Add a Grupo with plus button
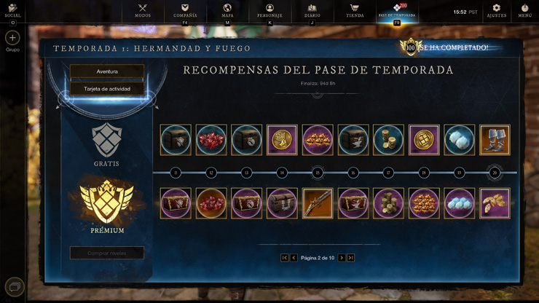Image resolution: width=539 pixels, height=303 pixels. [x=12, y=38]
